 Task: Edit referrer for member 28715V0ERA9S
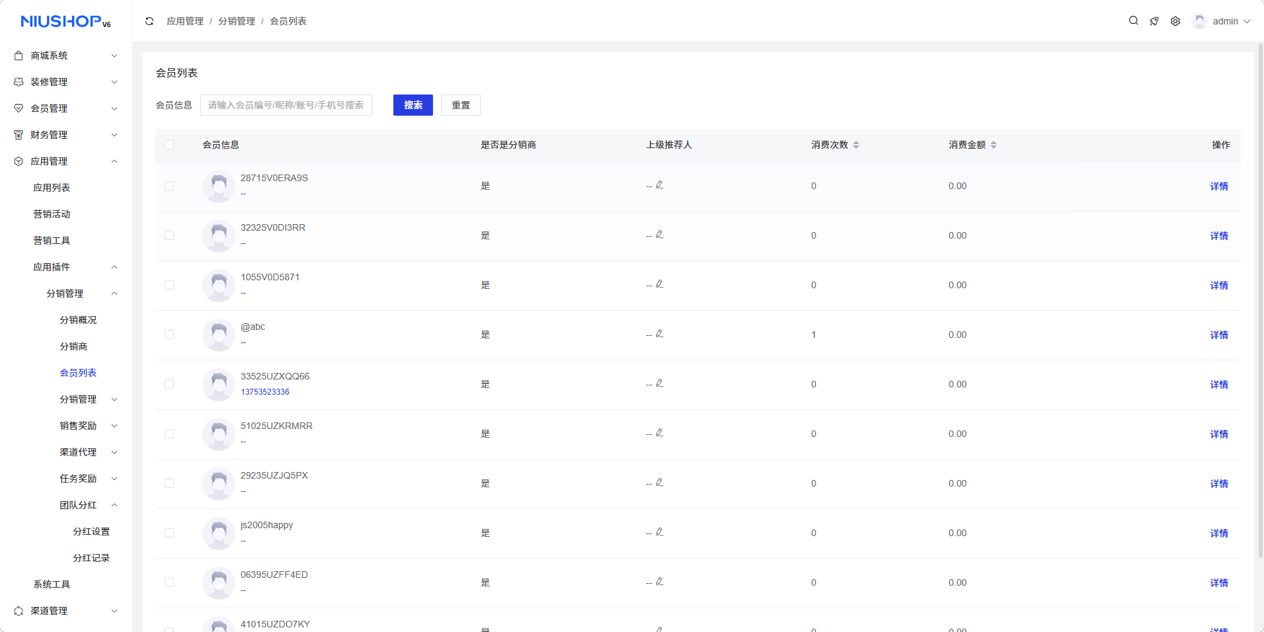[660, 185]
